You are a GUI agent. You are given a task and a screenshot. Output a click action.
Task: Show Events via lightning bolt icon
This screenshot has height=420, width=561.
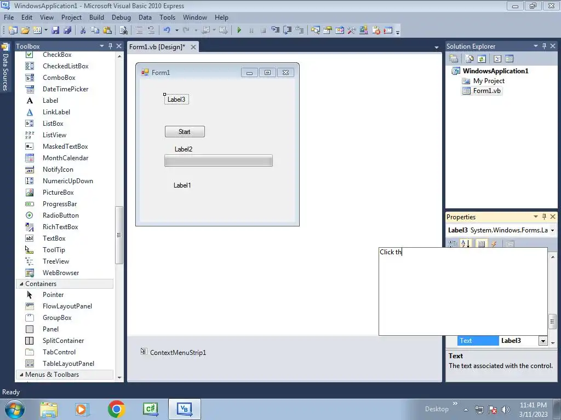[494, 243]
